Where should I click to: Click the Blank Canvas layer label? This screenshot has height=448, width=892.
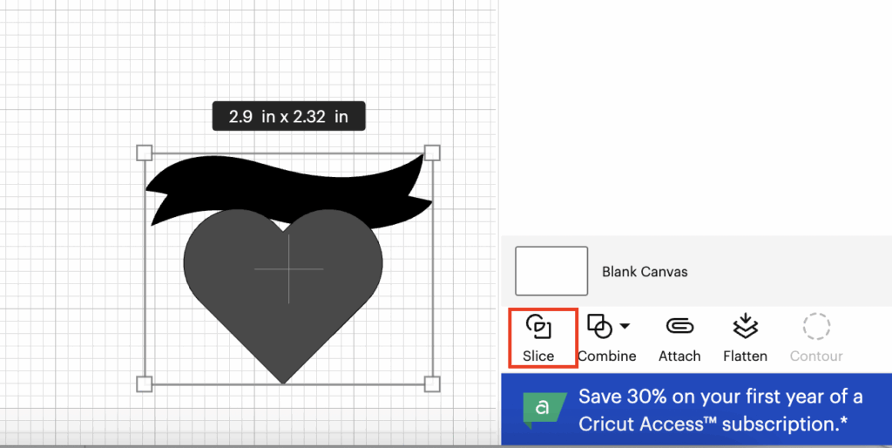[645, 272]
